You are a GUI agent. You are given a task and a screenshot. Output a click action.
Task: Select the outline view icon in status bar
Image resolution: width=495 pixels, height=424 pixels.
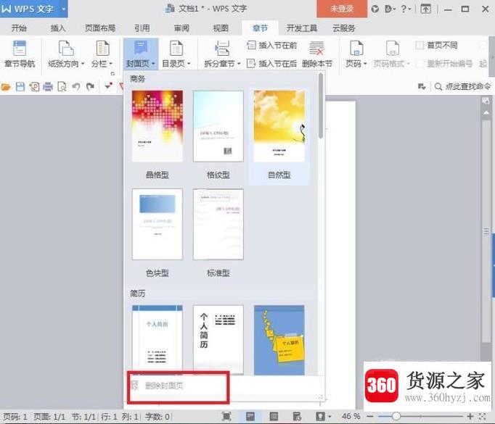coord(274,417)
